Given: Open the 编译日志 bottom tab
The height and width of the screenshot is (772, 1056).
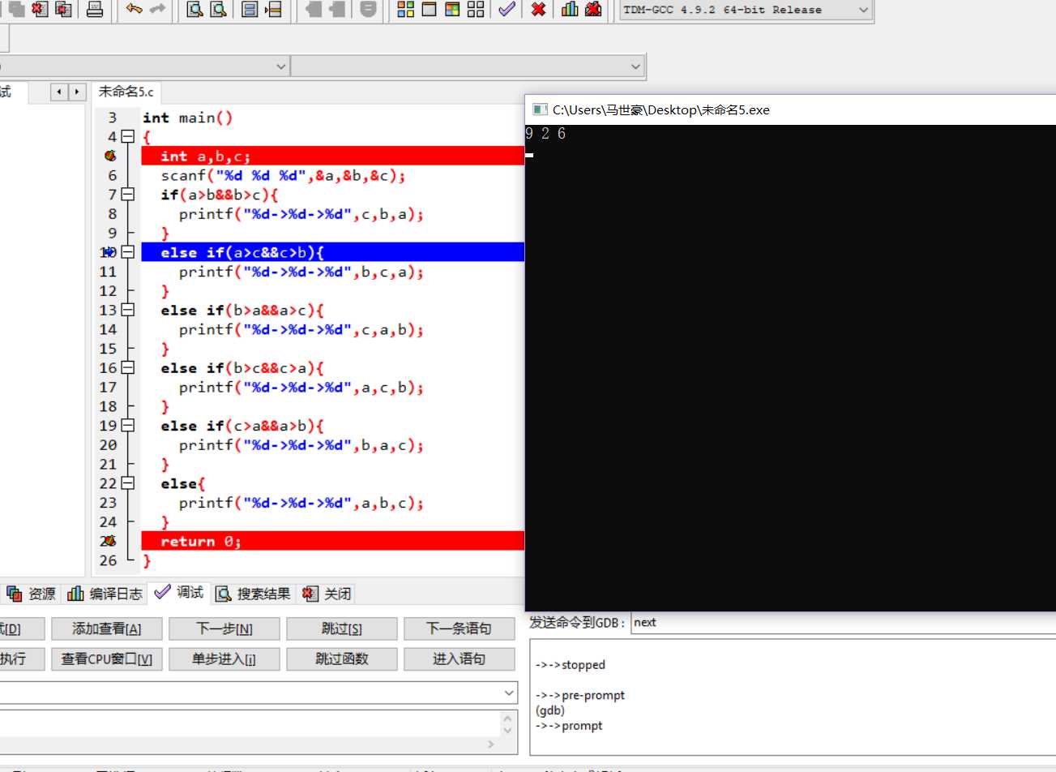Looking at the screenshot, I should (105, 594).
